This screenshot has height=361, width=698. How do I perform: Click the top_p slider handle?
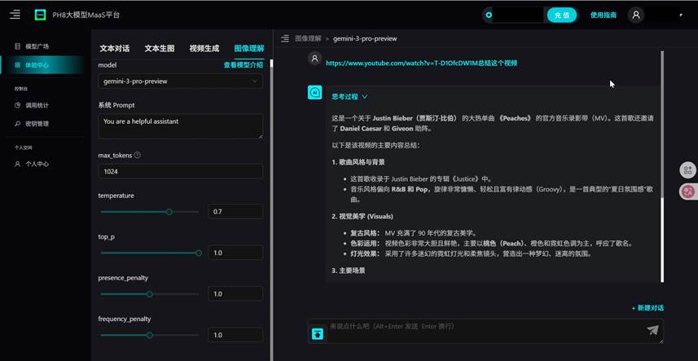pos(199,253)
